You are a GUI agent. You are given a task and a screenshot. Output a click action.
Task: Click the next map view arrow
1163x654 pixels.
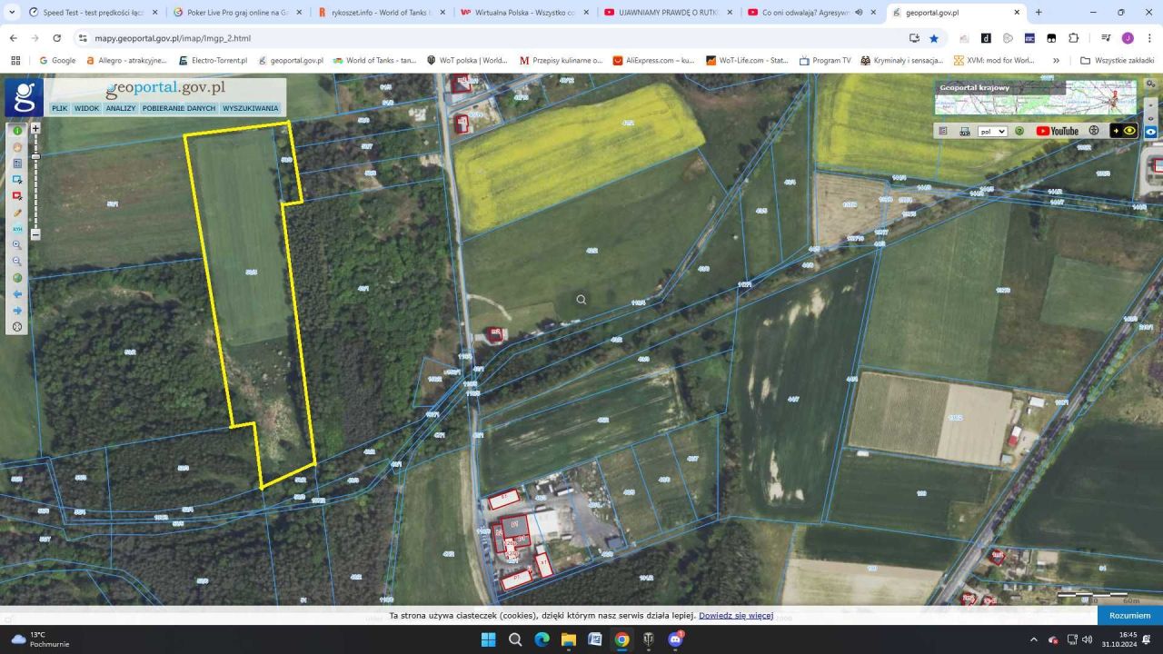coord(17,311)
